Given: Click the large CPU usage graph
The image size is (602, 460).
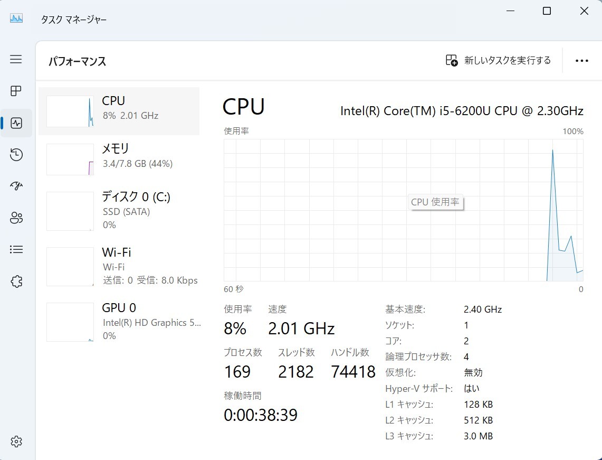Looking at the screenshot, I should point(404,209).
